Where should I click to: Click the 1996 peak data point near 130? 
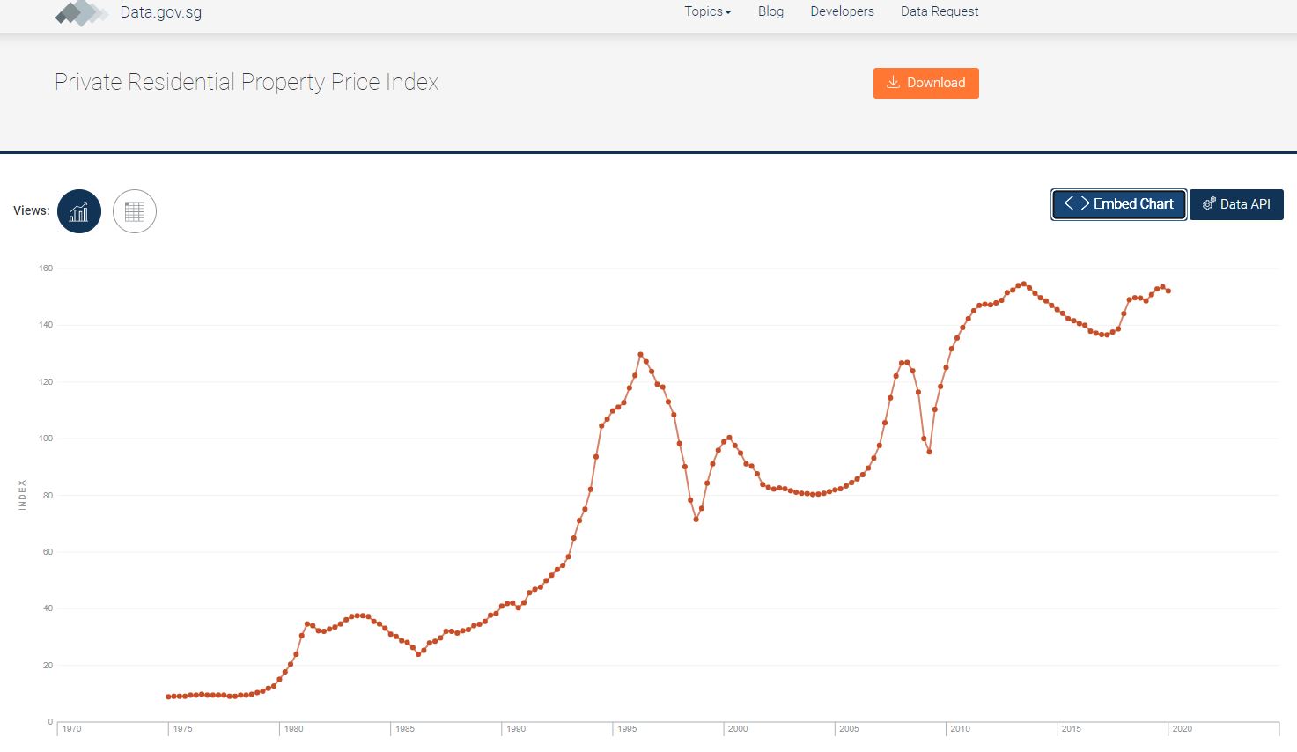[x=640, y=355]
